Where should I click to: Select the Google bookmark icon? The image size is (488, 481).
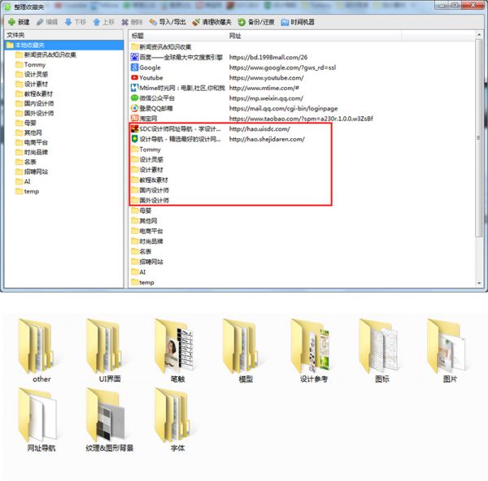(134, 67)
